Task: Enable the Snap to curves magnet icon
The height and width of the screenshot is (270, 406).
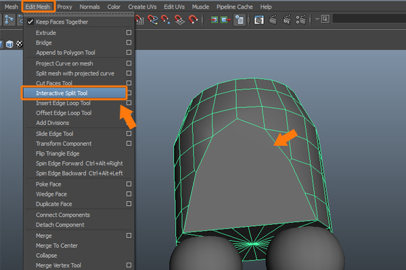Action: click(154, 20)
